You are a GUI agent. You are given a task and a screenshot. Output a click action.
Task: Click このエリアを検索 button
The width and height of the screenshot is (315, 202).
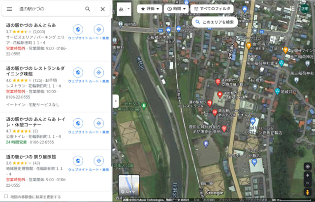[x=215, y=22]
